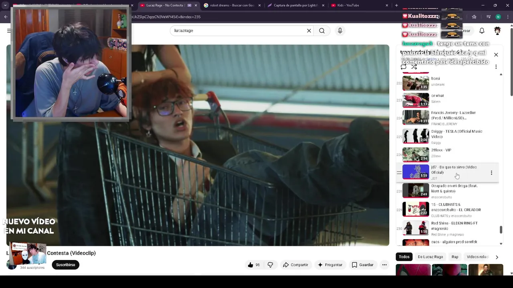Open the browser three-dot menu
Screen dimensions: 513x288
tap(508, 17)
